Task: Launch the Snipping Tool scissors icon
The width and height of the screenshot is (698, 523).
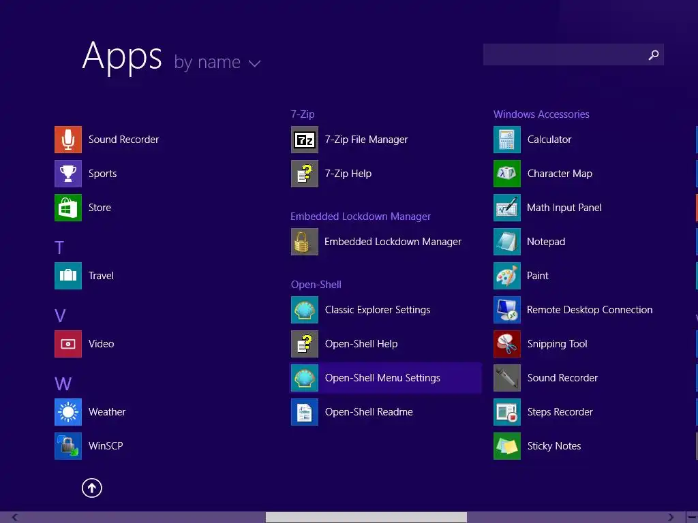Action: click(x=507, y=344)
